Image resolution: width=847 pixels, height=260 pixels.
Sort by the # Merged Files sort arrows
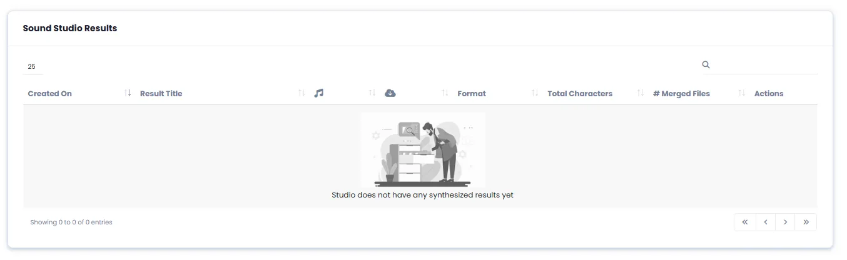point(742,93)
